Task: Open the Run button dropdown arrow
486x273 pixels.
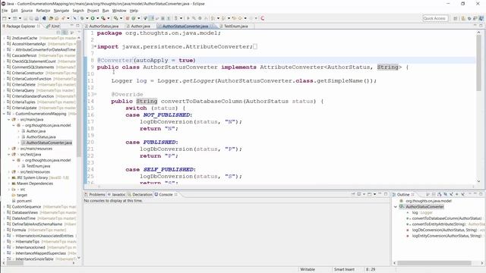Action: [97, 18]
